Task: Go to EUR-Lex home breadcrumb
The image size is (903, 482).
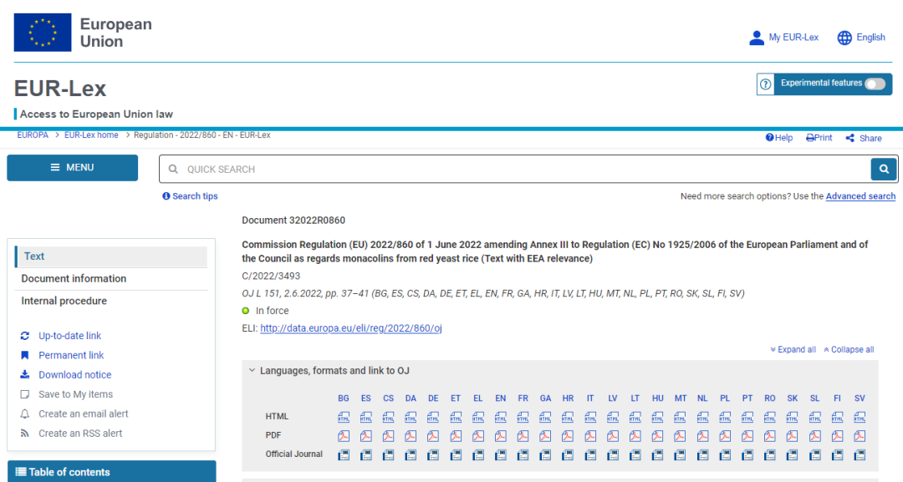Action: coord(91,135)
